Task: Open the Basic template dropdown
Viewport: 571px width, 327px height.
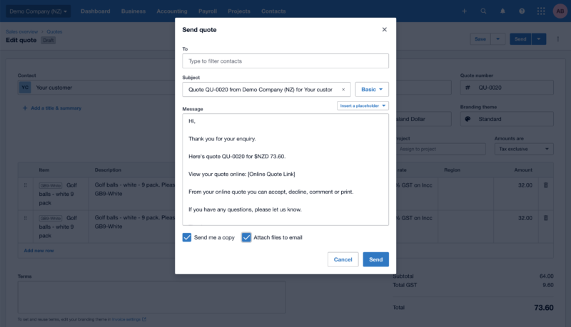Action: [x=372, y=89]
